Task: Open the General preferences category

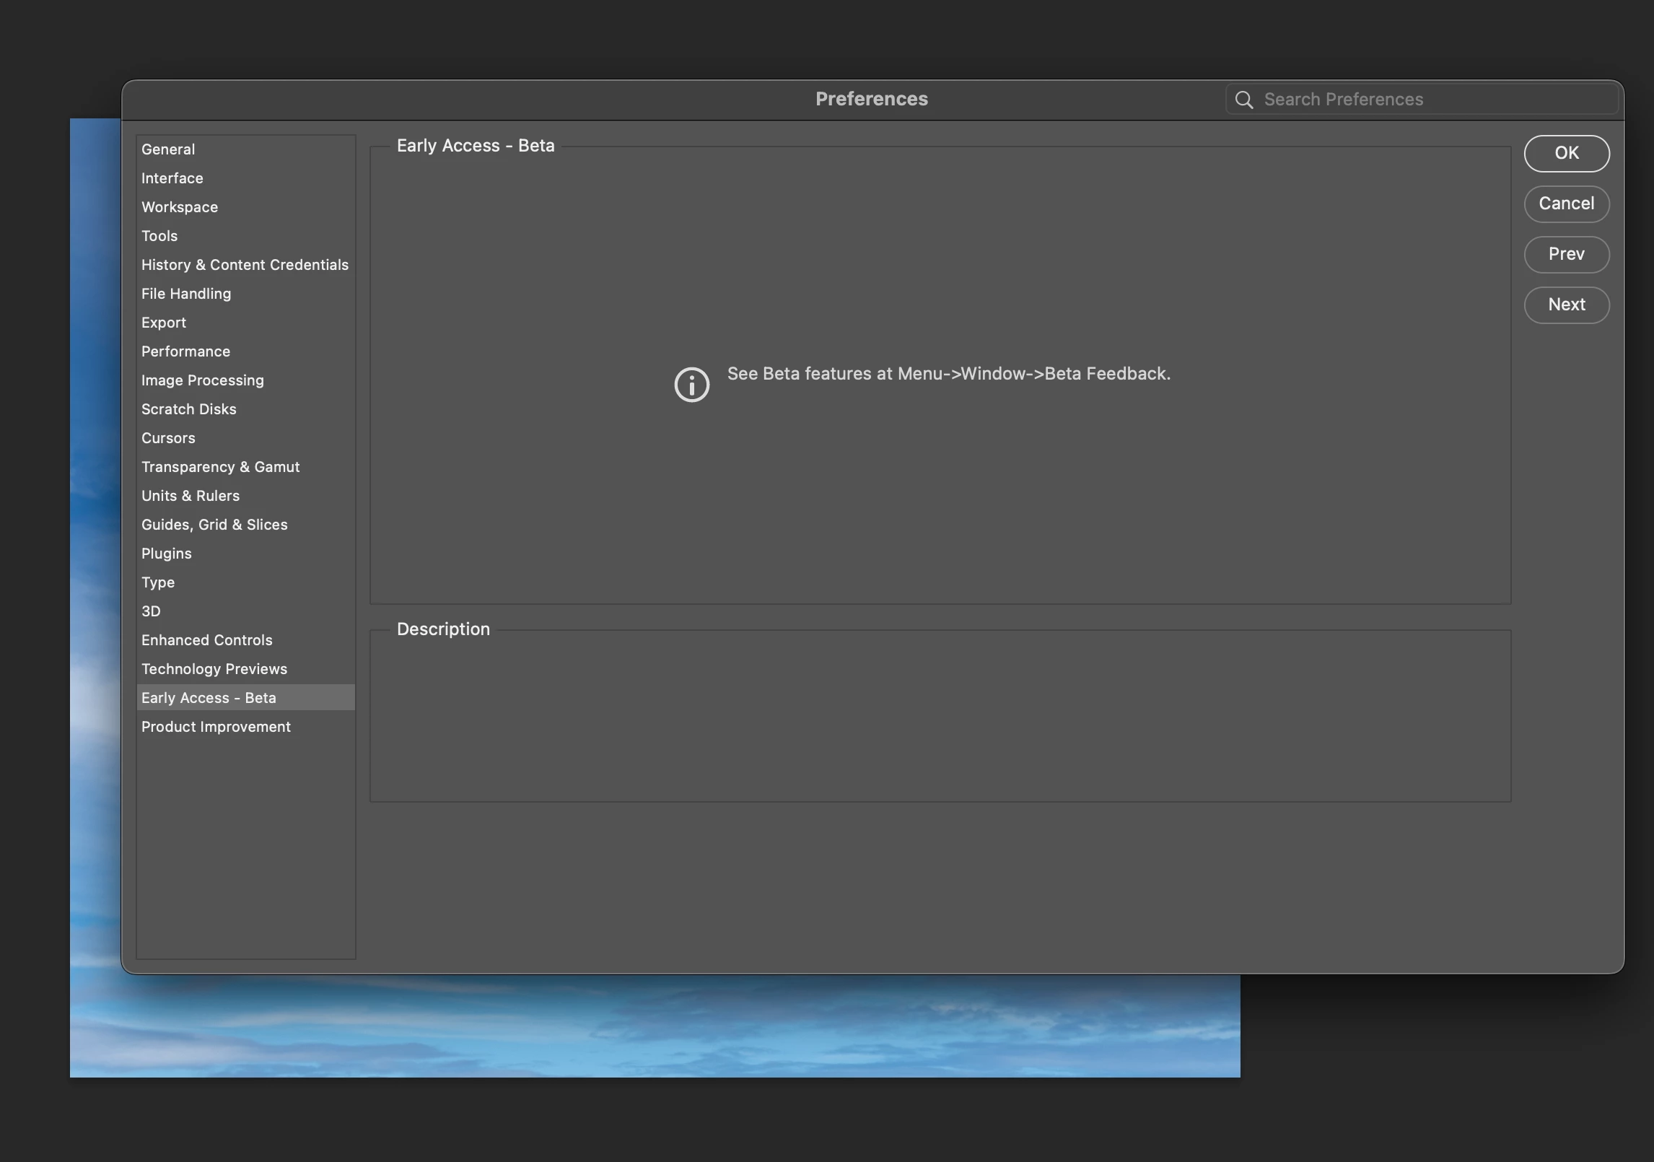Action: [x=168, y=149]
